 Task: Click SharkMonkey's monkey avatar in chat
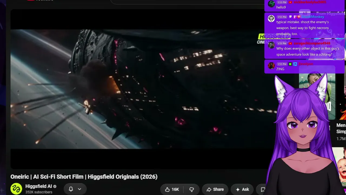click(x=271, y=18)
